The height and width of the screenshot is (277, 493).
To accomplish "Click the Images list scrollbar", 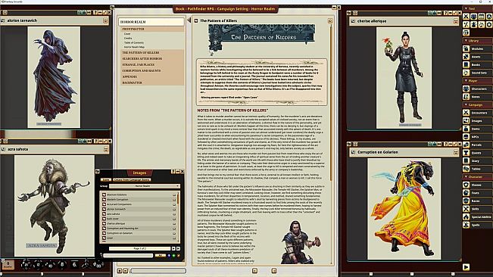I will pos(178,198).
